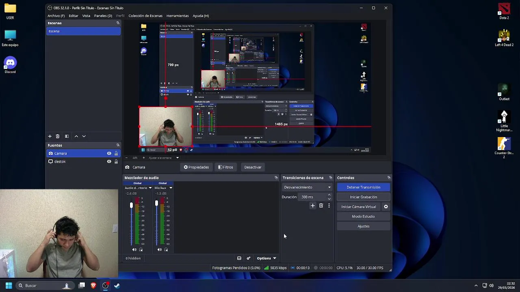This screenshot has height=292, width=520.
Task: Move scene up with arrow icon
Action: 76,136
